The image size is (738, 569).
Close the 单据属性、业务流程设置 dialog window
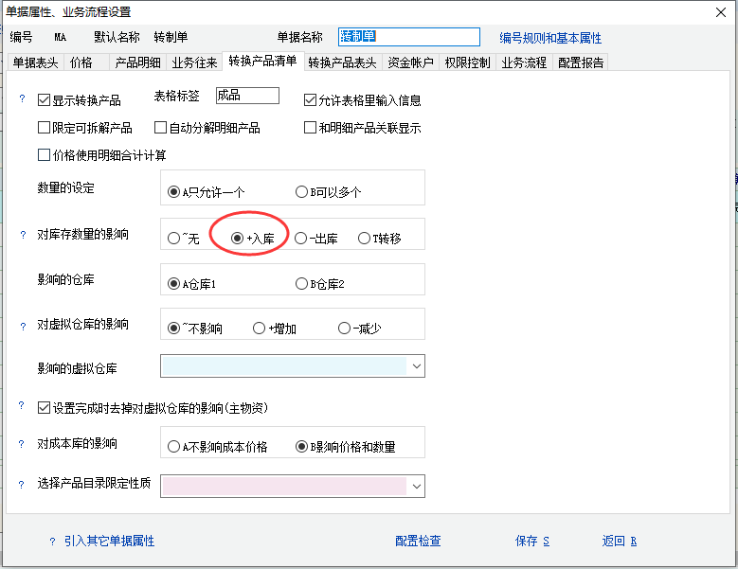(x=719, y=12)
